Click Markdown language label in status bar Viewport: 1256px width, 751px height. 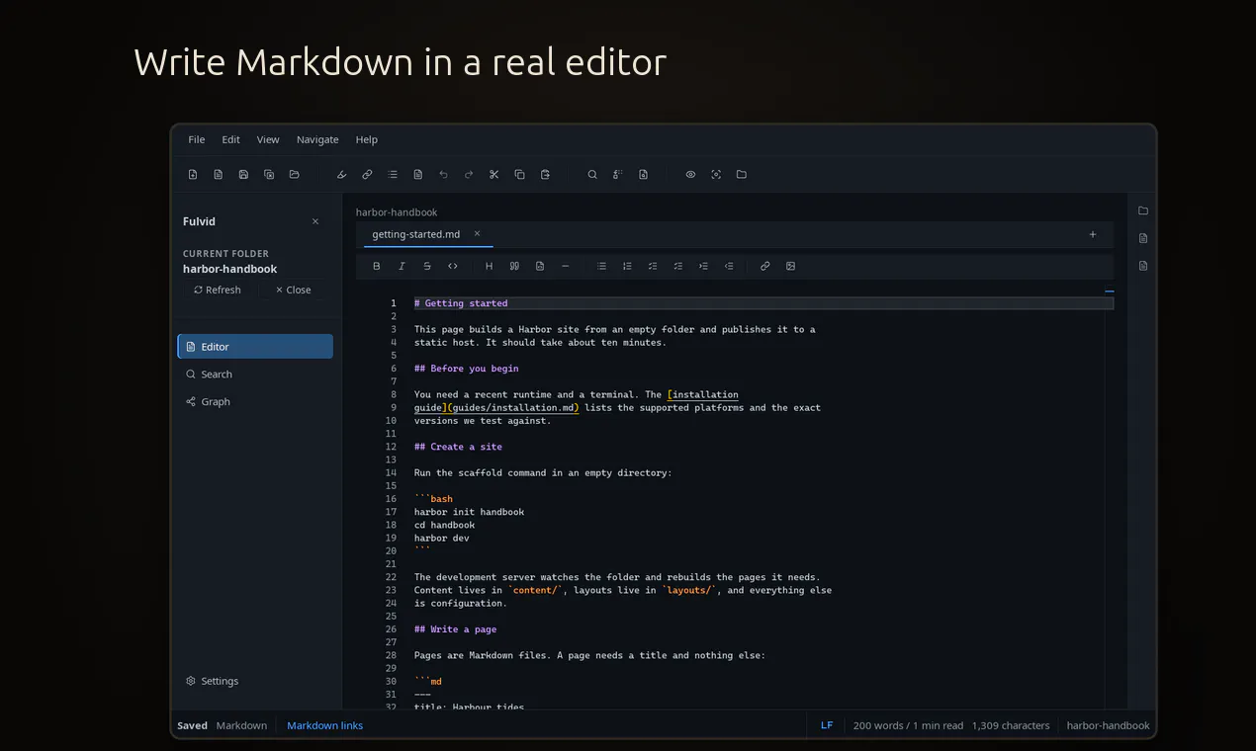[241, 725]
